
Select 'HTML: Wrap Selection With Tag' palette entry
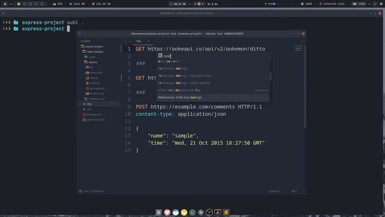pos(212,90)
